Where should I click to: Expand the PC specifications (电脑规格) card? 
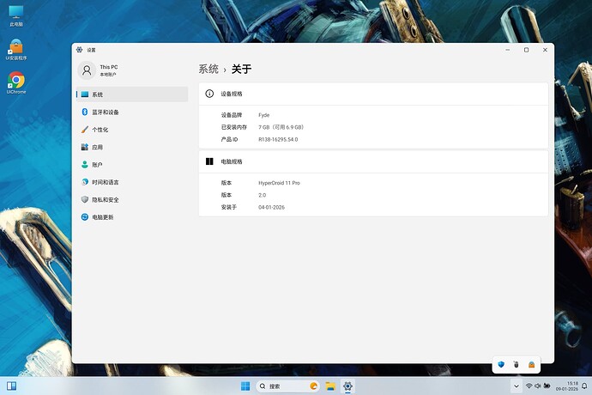(373, 161)
